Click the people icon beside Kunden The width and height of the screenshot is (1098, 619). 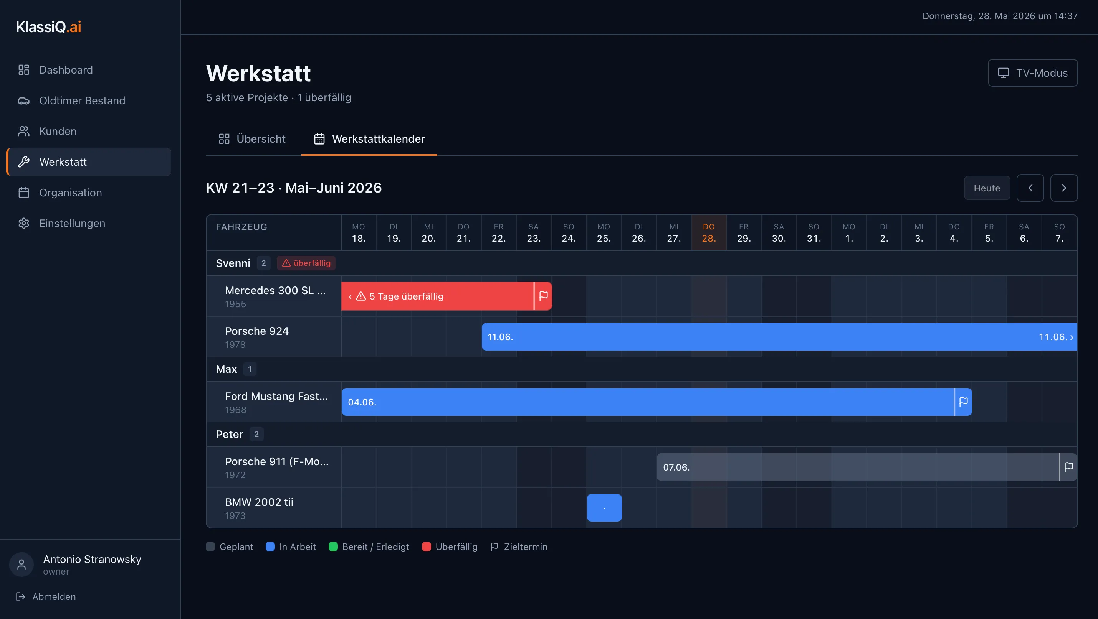point(24,131)
